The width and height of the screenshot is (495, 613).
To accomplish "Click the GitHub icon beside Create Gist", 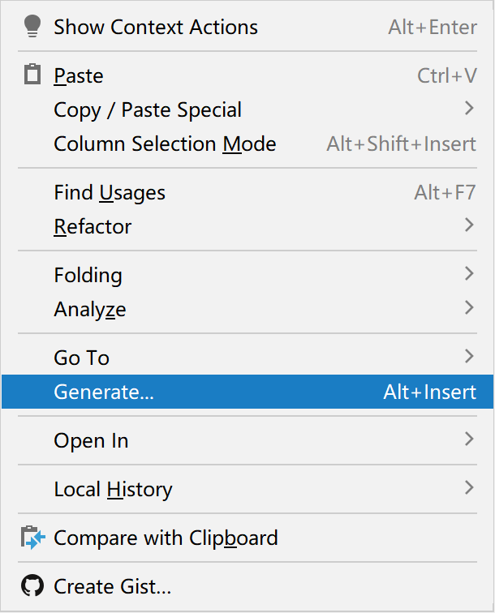I will (32, 585).
